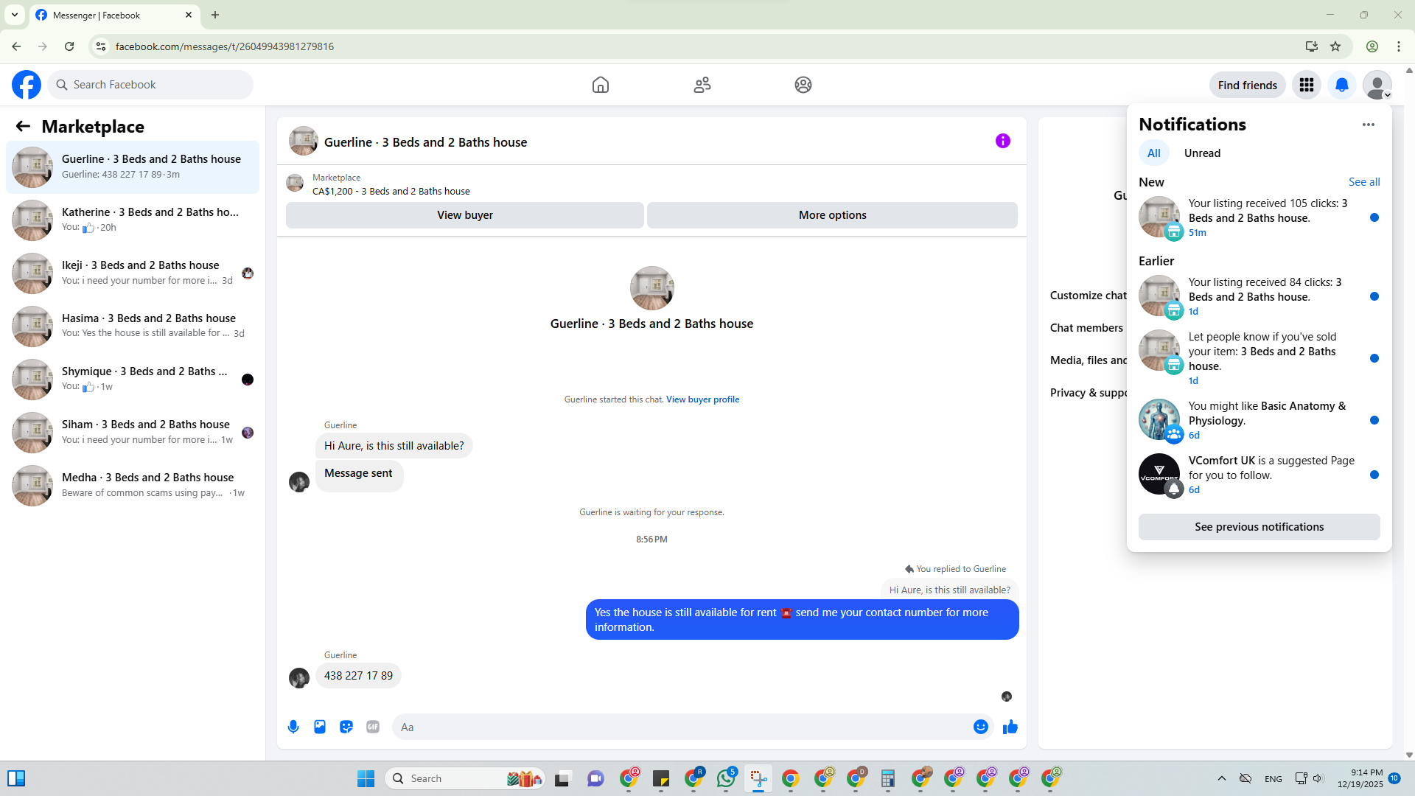Open account profile dropdown
Screen dimensions: 1415x796
[1377, 85]
